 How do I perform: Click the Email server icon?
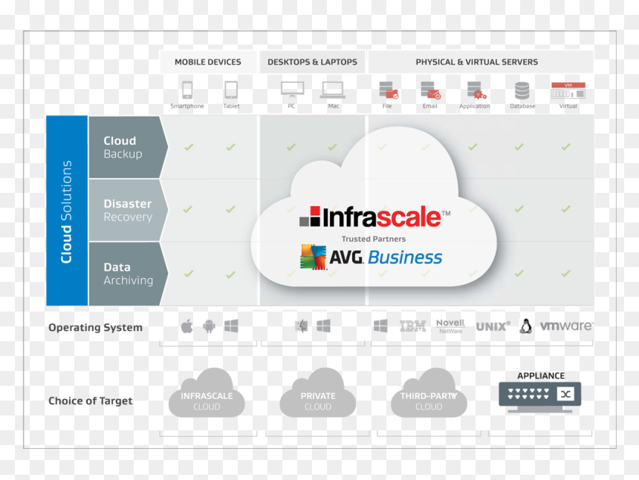[x=430, y=90]
